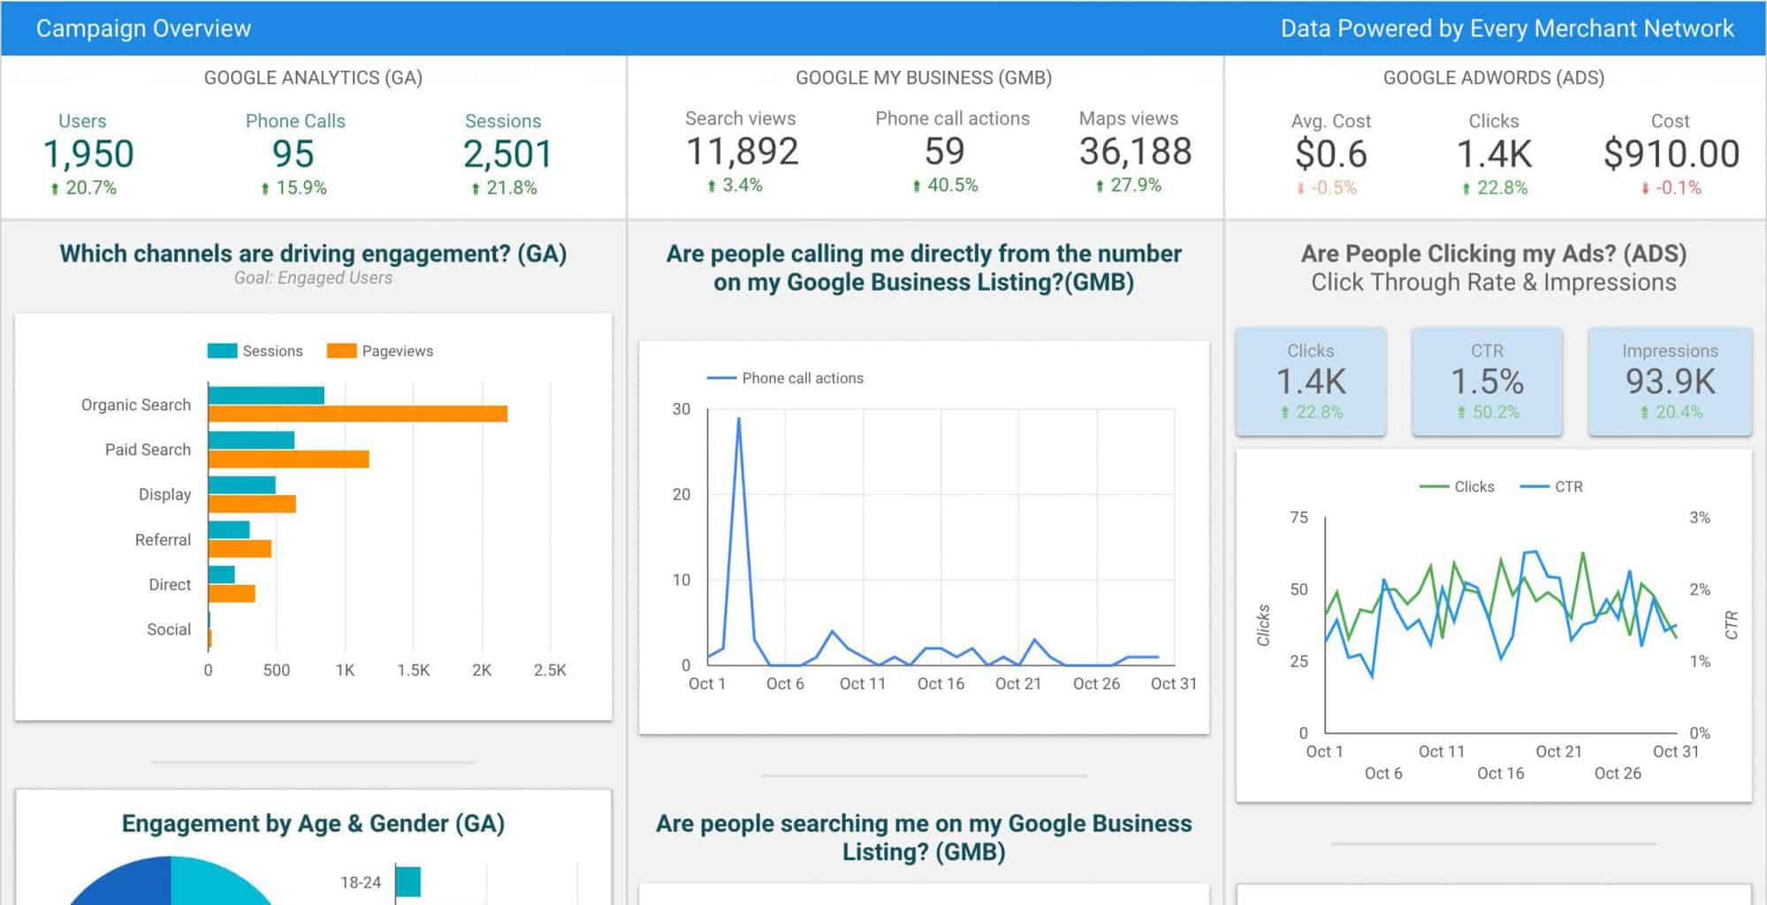This screenshot has width=1767, height=905.
Task: Select the orange Pageviews legend swatch
Action: (x=341, y=351)
